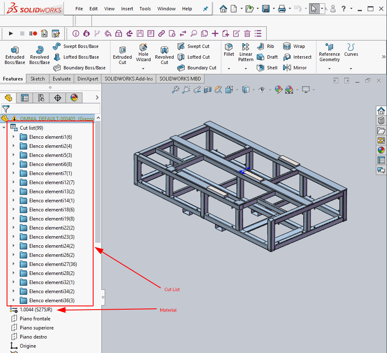This screenshot has height=353, width=387.
Task: Click the toolbar overflow chevron
Action: [384, 56]
